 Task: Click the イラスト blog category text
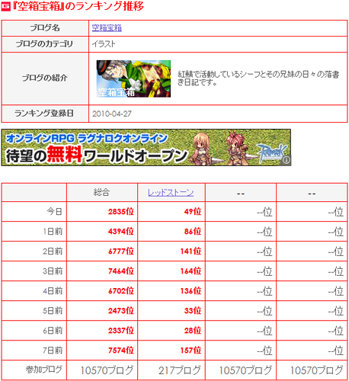(x=104, y=44)
